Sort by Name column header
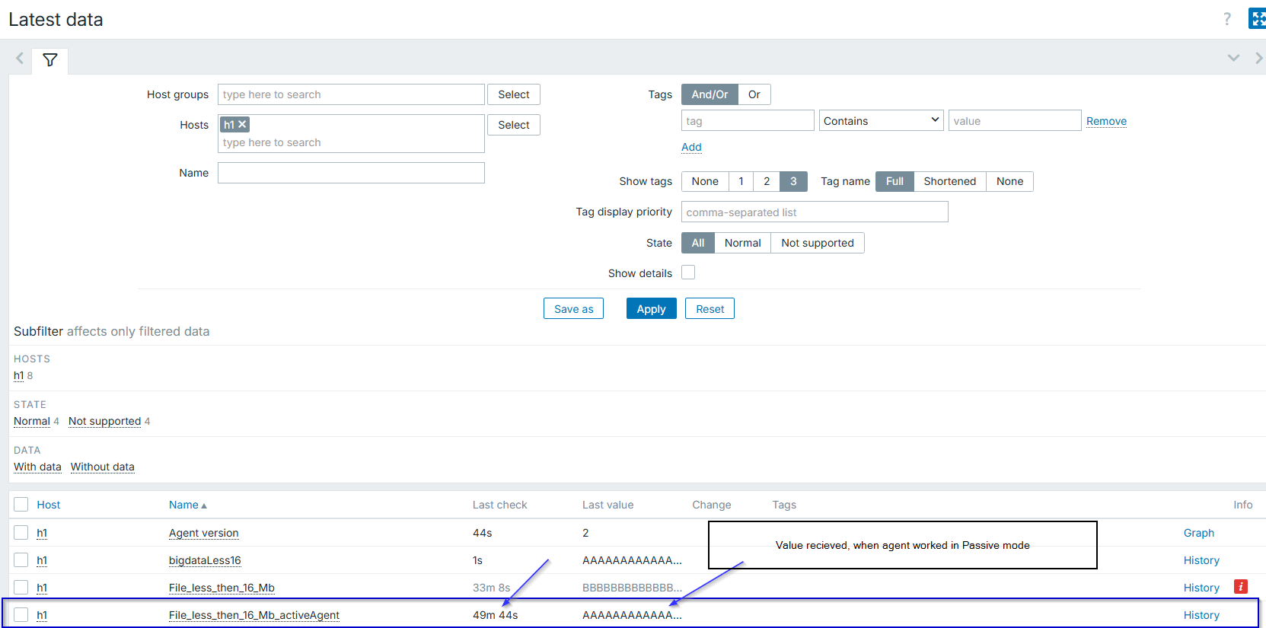 [183, 505]
